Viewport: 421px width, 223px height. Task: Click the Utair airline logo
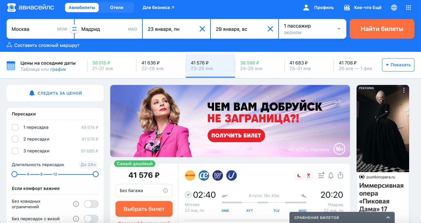pyautogui.click(x=232, y=176)
